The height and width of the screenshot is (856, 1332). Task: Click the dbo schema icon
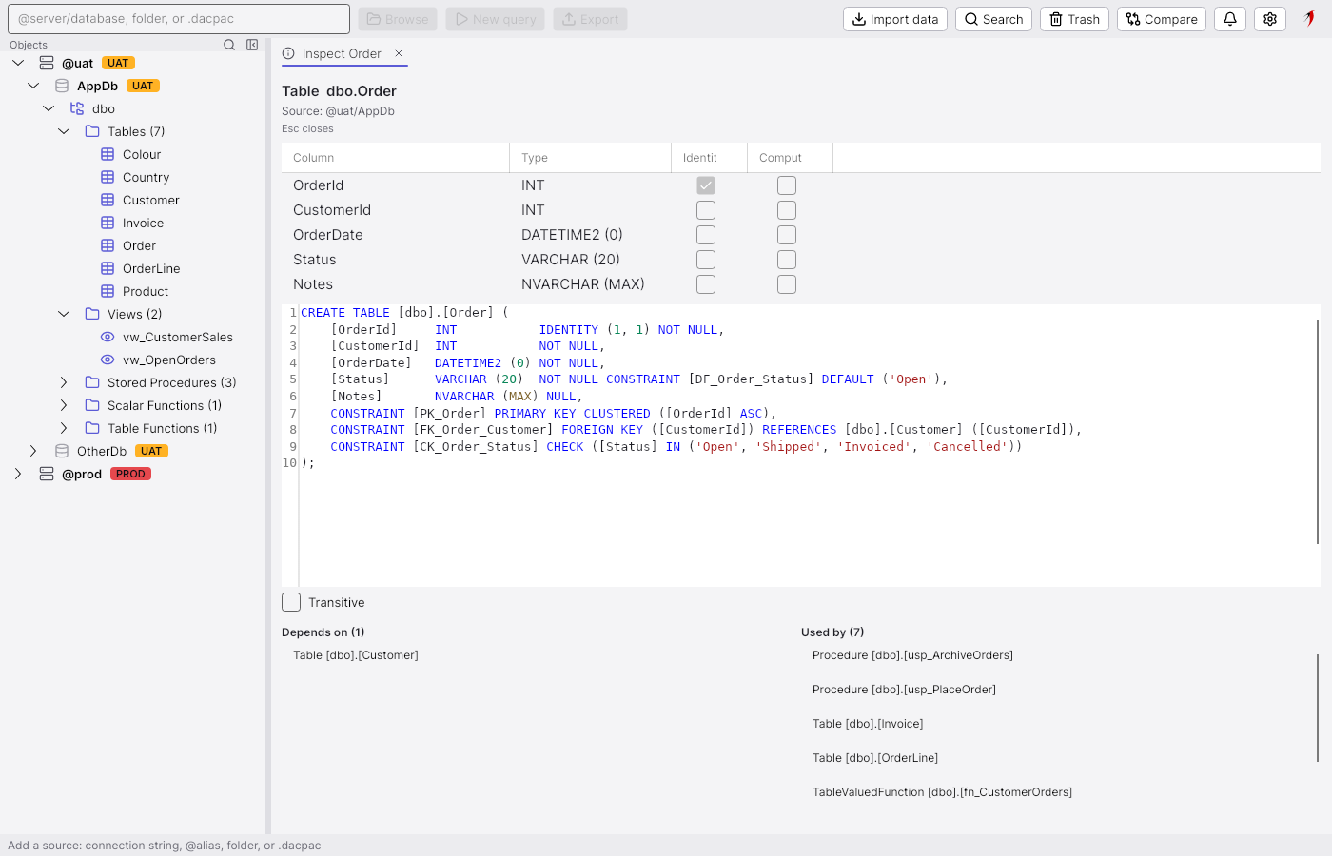77,108
